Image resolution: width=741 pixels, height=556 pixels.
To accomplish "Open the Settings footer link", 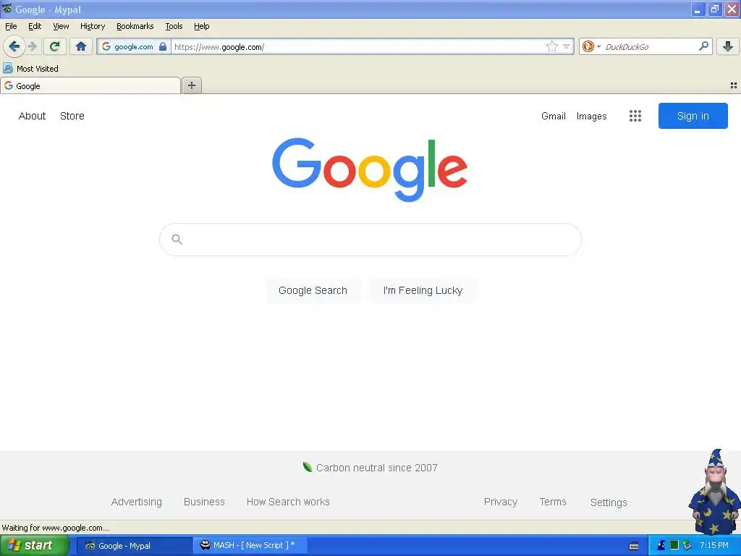I will pyautogui.click(x=609, y=502).
